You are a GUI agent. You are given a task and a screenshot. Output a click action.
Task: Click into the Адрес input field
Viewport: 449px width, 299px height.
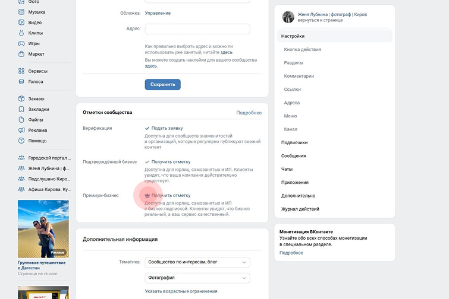pyautogui.click(x=197, y=29)
